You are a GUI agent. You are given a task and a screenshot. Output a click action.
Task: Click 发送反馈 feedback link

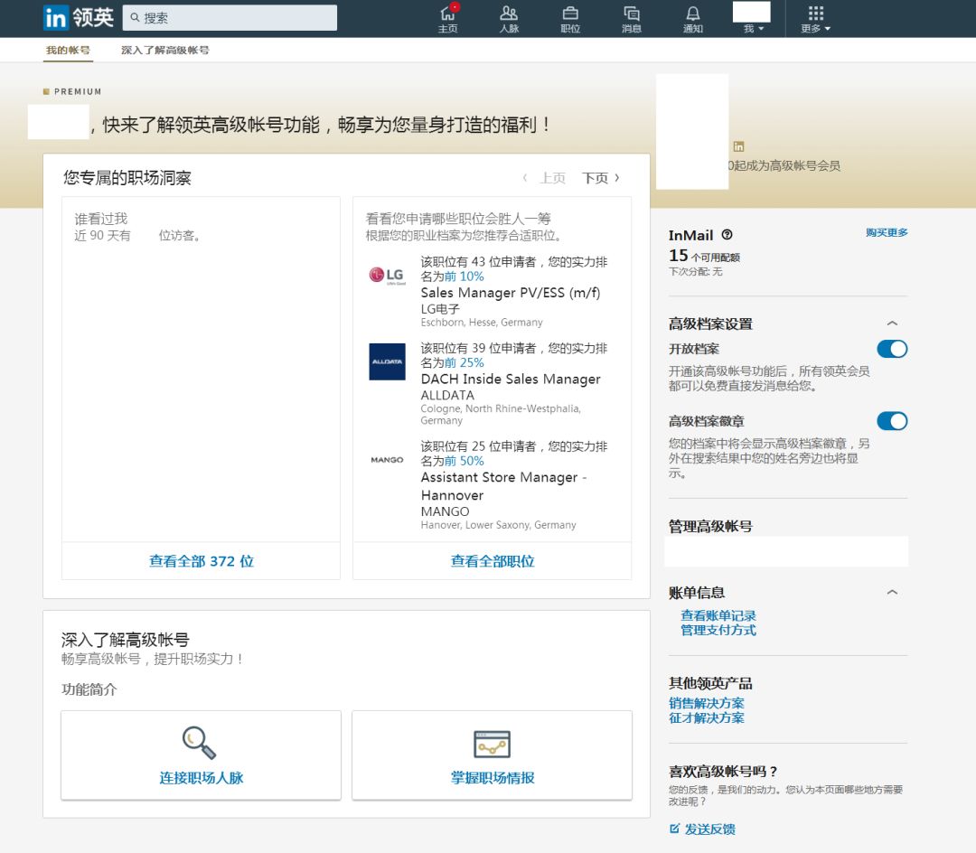click(709, 830)
